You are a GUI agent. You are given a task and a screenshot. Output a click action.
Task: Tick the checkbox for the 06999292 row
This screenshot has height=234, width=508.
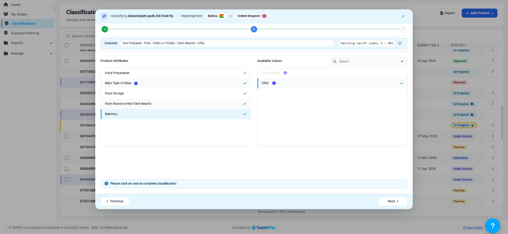[67, 179]
